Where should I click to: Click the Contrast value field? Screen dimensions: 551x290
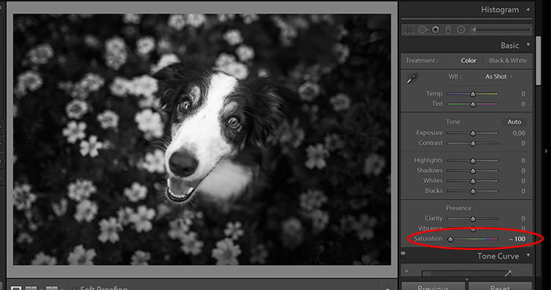click(523, 143)
